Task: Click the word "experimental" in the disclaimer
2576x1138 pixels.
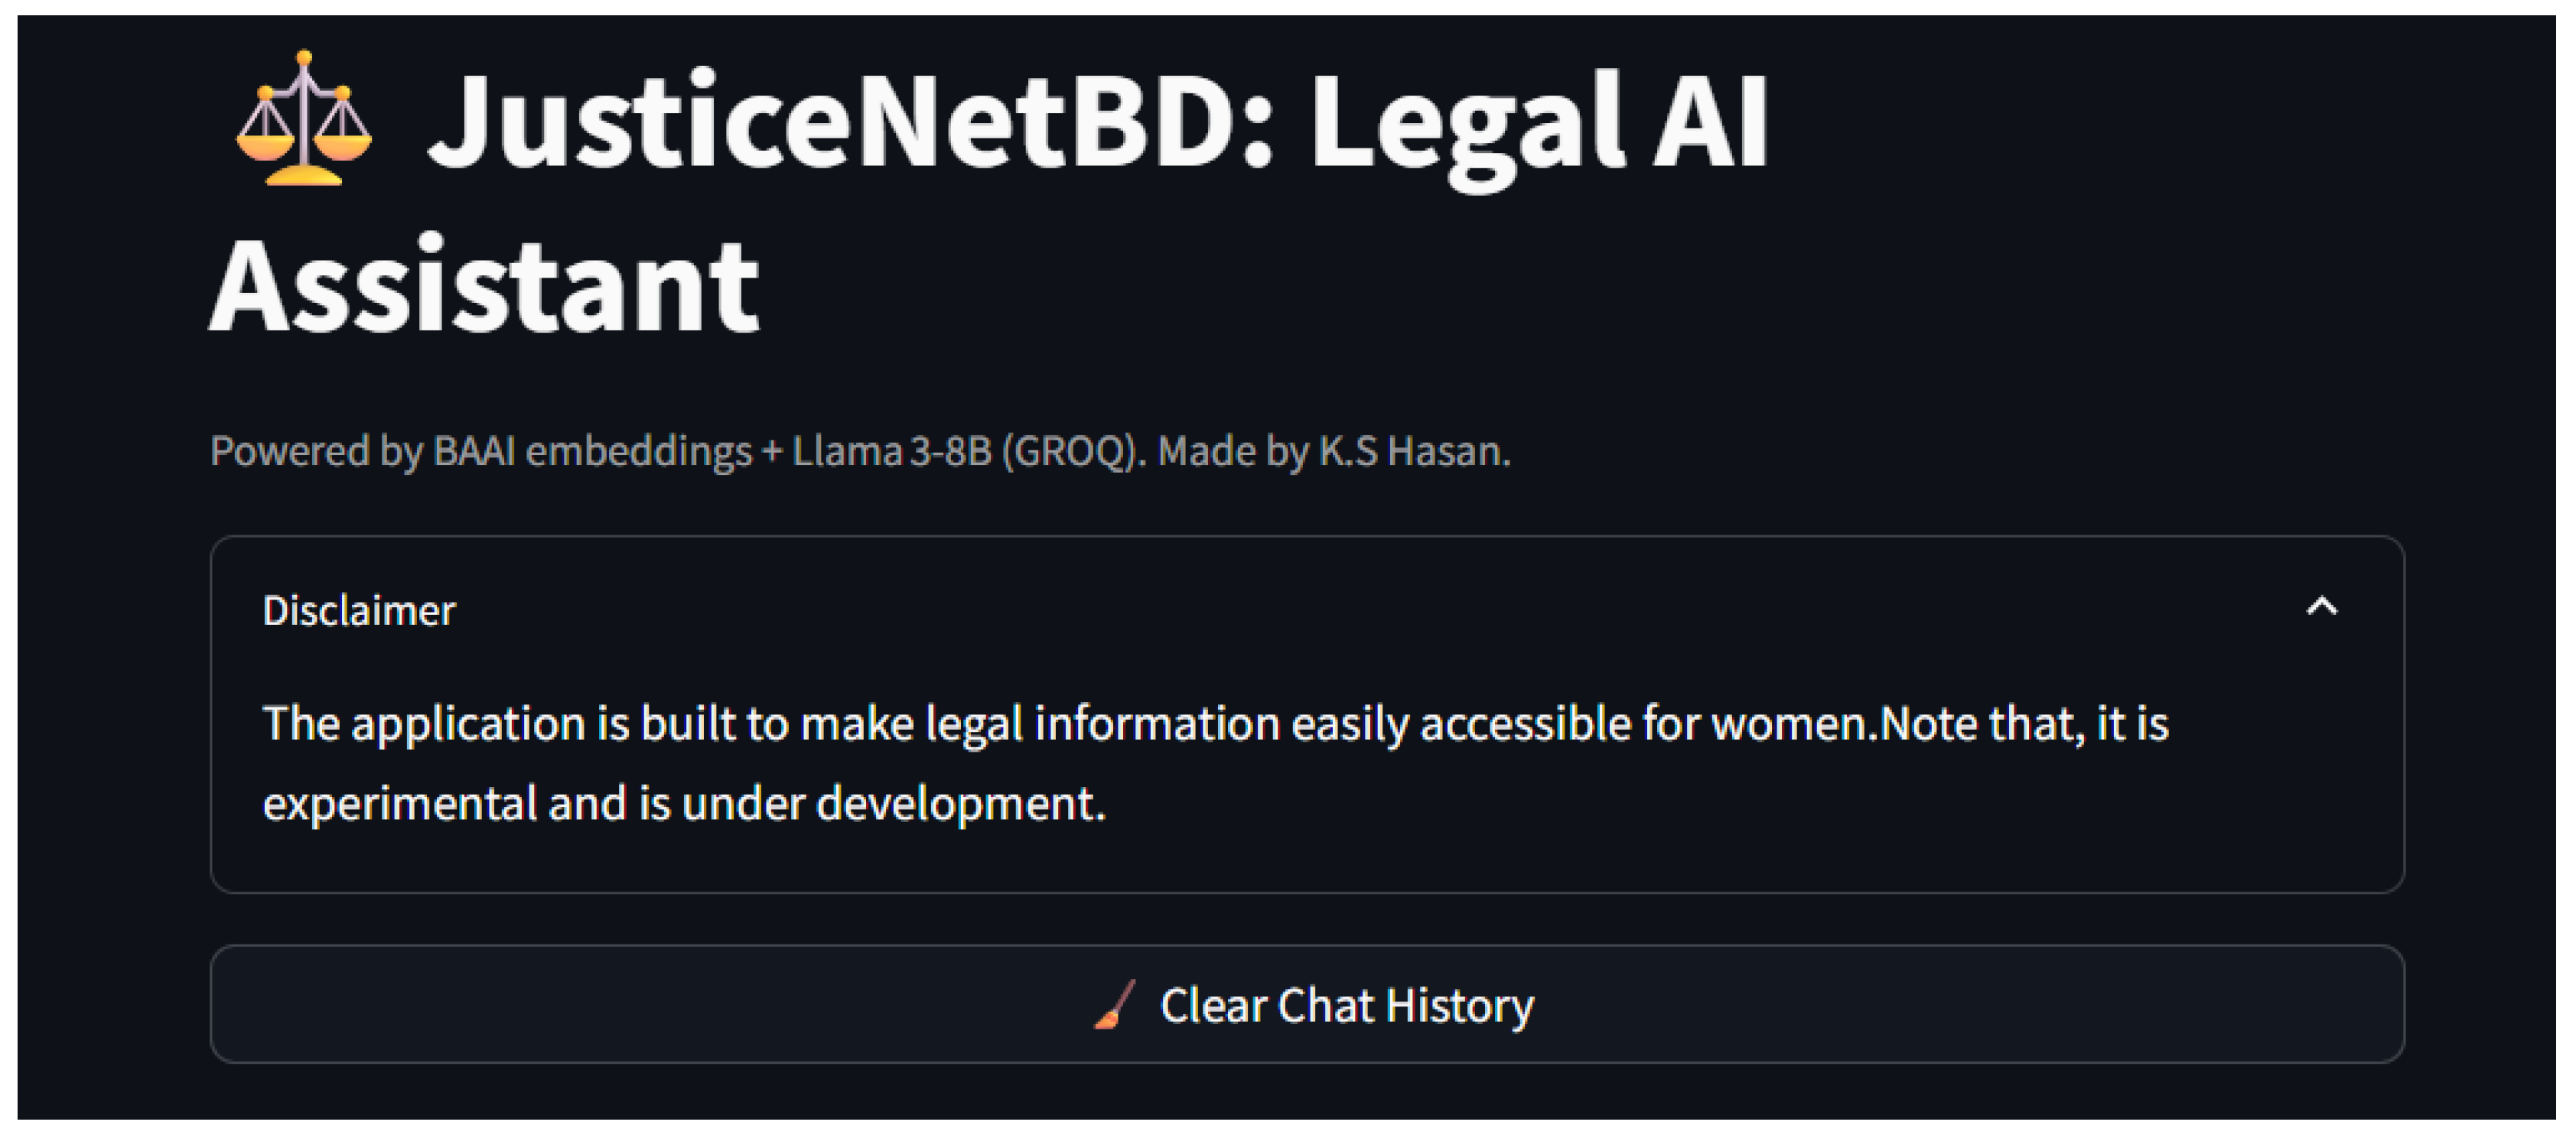Action: coord(400,804)
